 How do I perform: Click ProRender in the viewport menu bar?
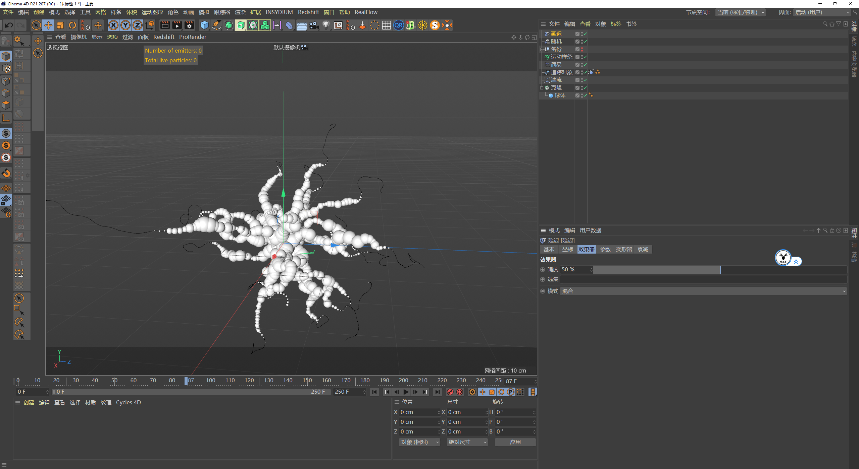coord(193,37)
